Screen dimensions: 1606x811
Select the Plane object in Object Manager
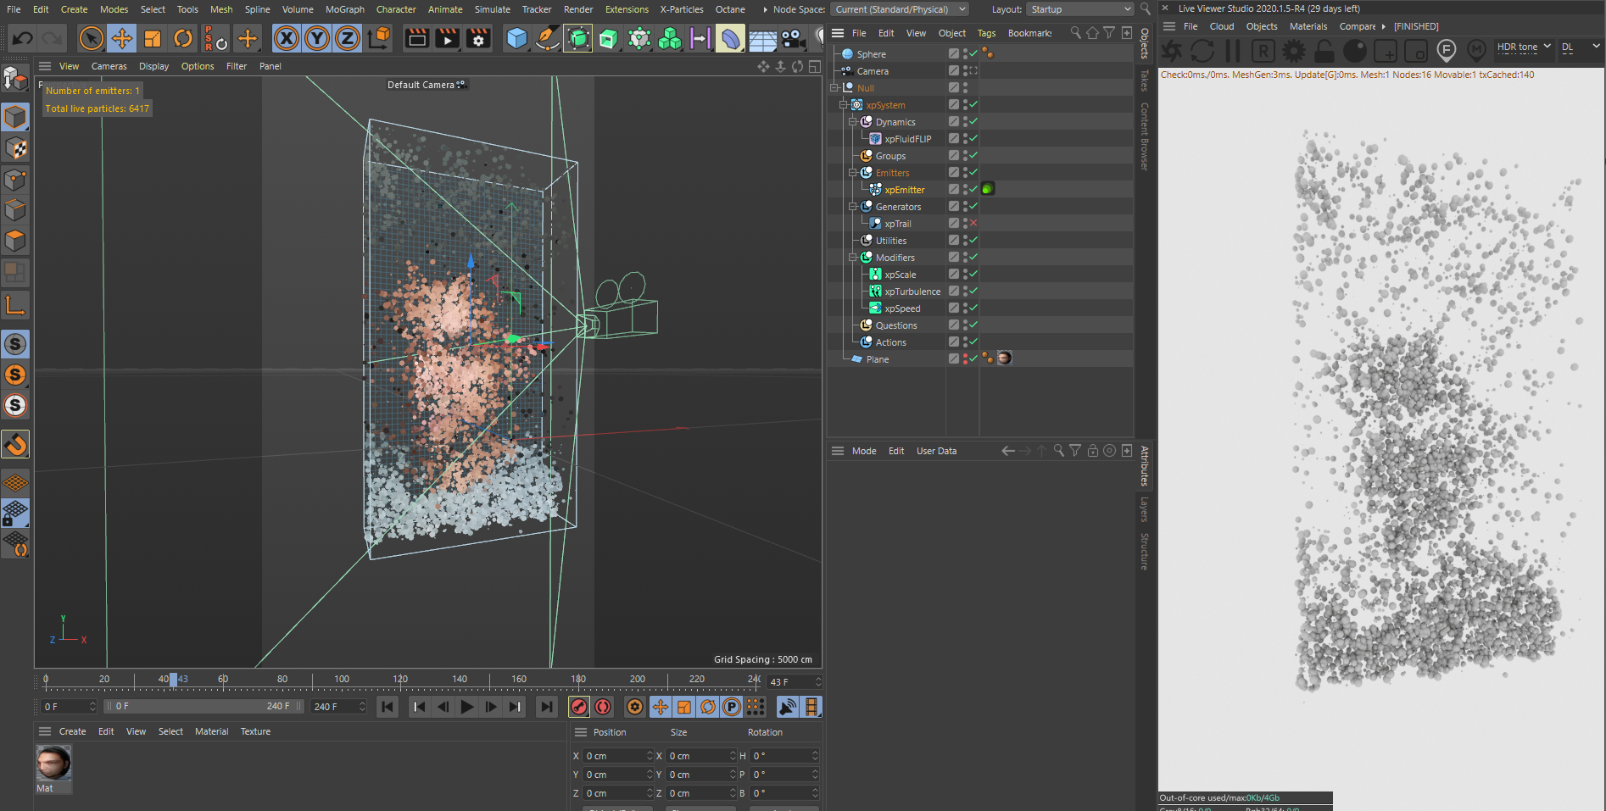click(x=877, y=359)
